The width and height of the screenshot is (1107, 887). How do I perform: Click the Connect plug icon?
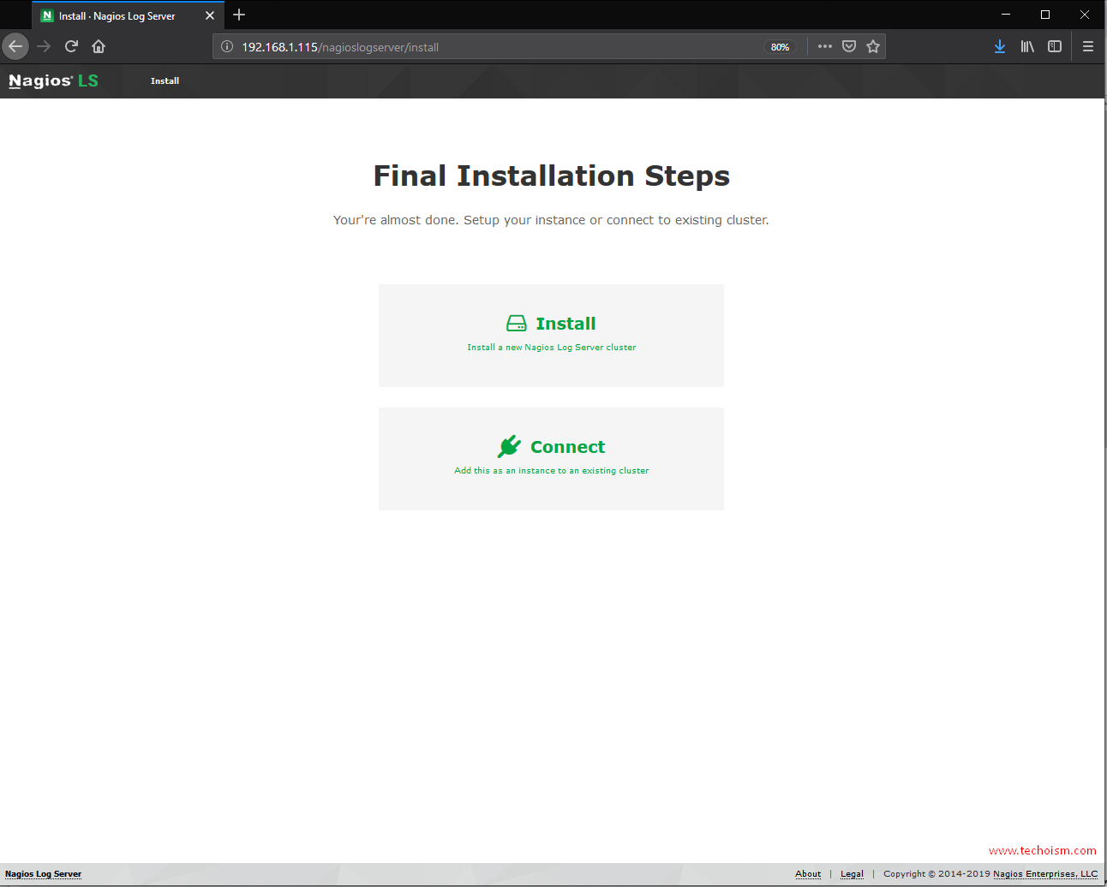[509, 446]
